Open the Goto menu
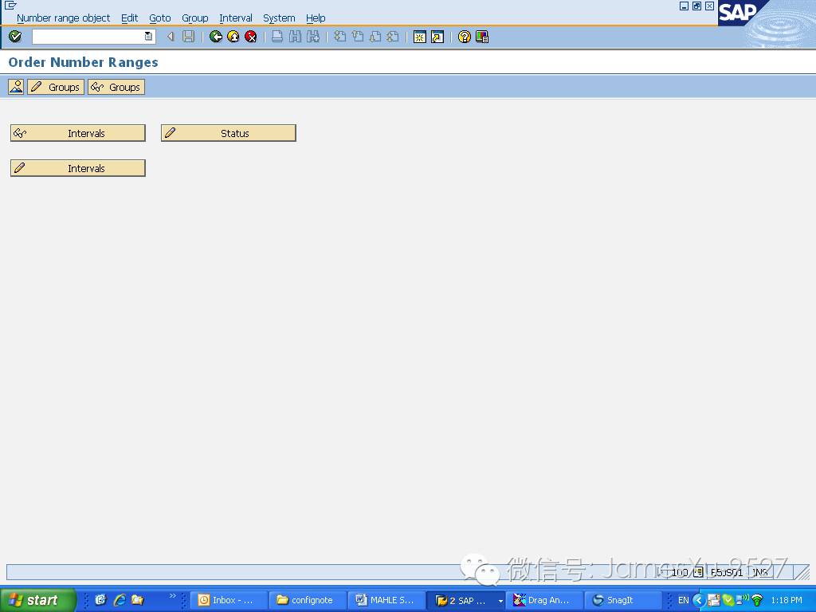 (159, 18)
